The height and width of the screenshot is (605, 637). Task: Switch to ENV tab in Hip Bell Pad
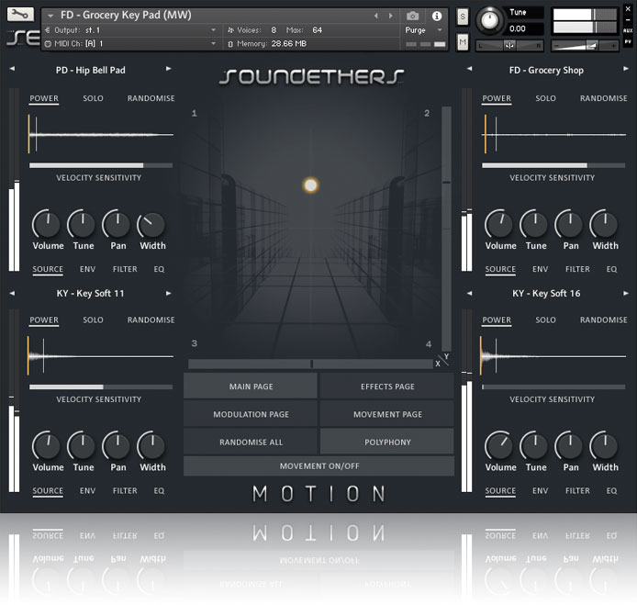click(87, 269)
